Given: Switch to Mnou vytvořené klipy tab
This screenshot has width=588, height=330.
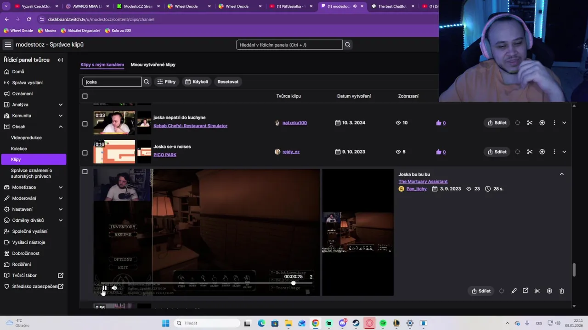Looking at the screenshot, I should [153, 65].
